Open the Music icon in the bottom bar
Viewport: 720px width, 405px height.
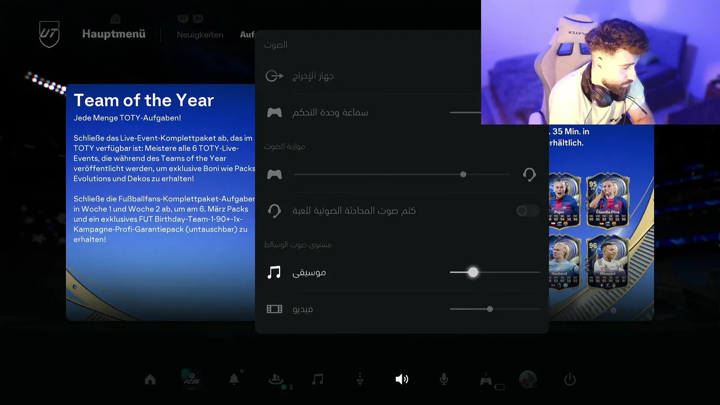(318, 379)
